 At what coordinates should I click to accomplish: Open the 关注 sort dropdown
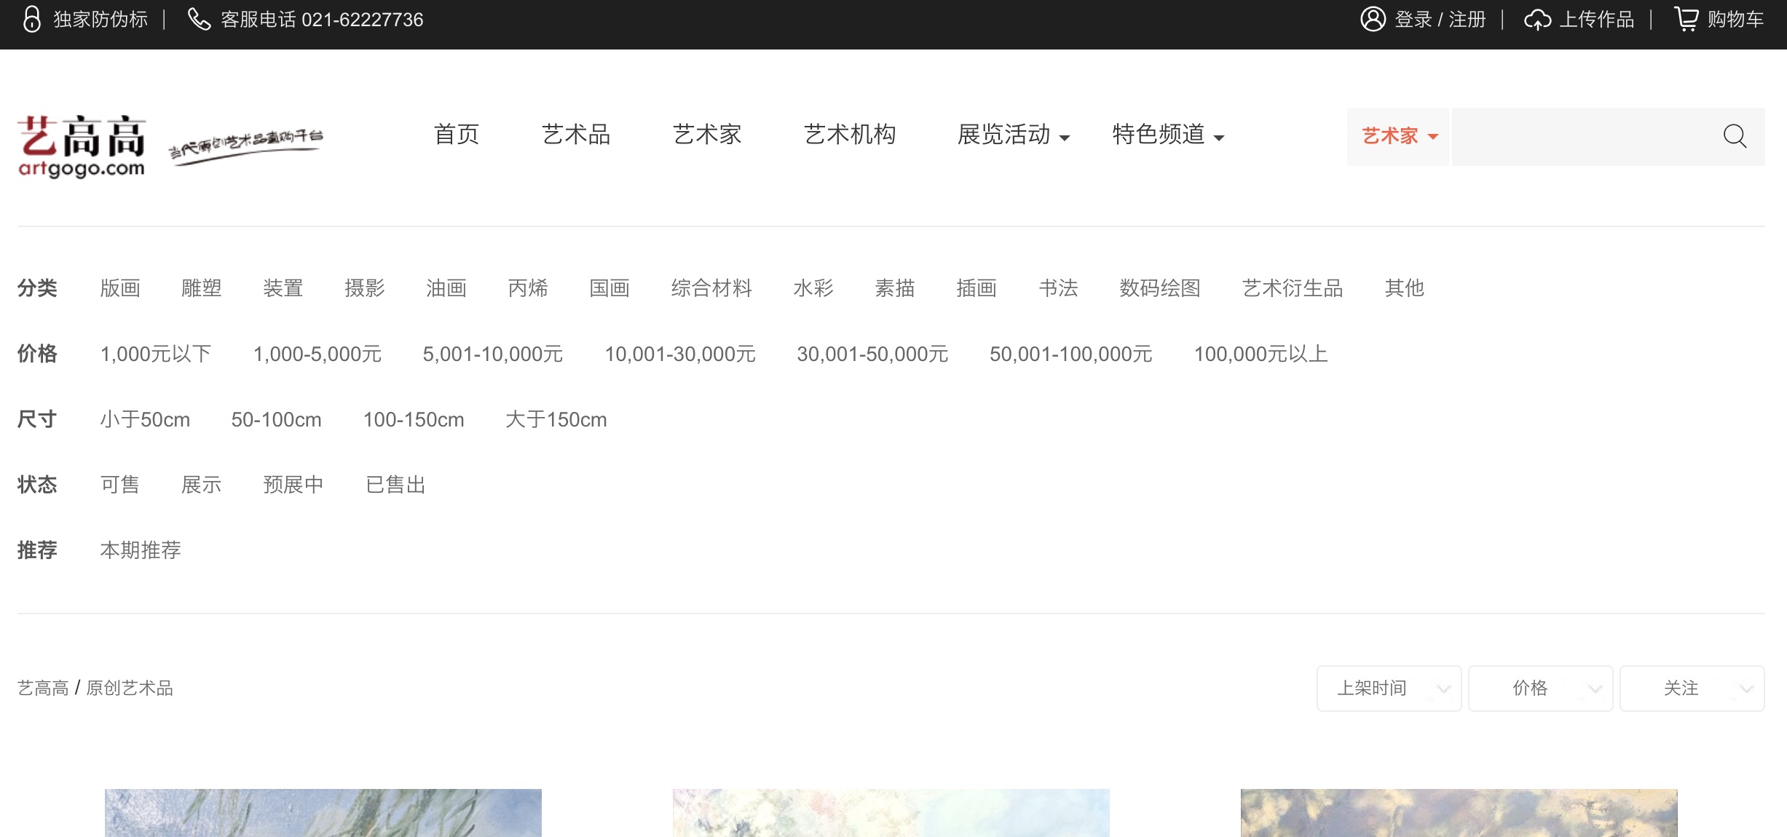point(1692,688)
